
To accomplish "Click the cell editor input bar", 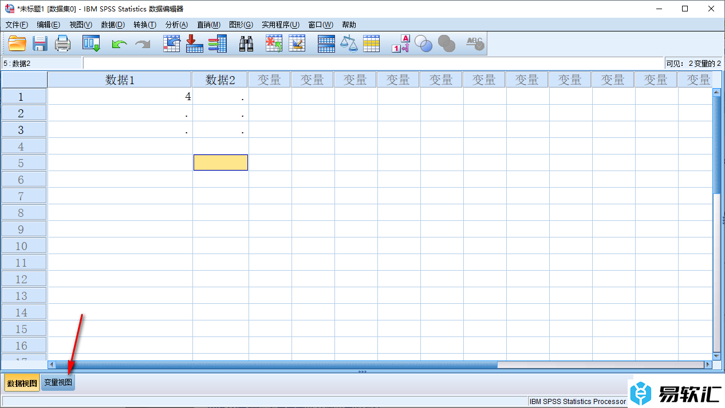I will [x=373, y=63].
